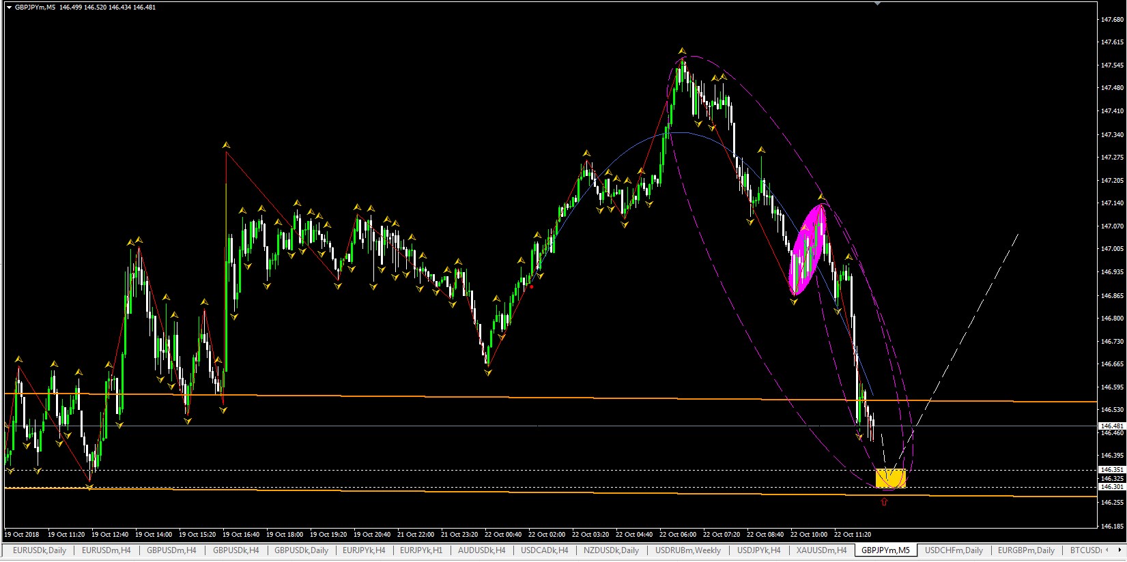Image resolution: width=1127 pixels, height=562 pixels.
Task: Open the XAUUSDm,H4 chart tab
Action: tap(821, 550)
